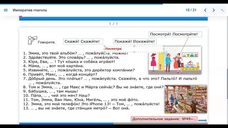The height and width of the screenshot is (128, 228).
Task: Click sentence 5 about директор компании
Action: pyautogui.click(x=79, y=70)
